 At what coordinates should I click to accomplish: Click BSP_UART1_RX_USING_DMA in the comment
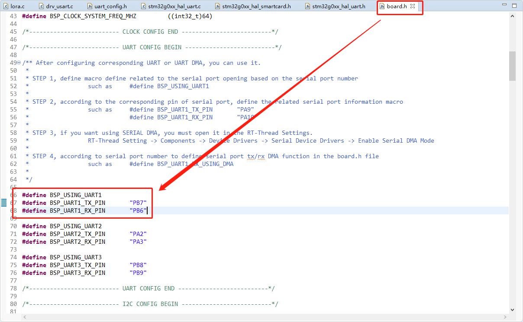195,164
